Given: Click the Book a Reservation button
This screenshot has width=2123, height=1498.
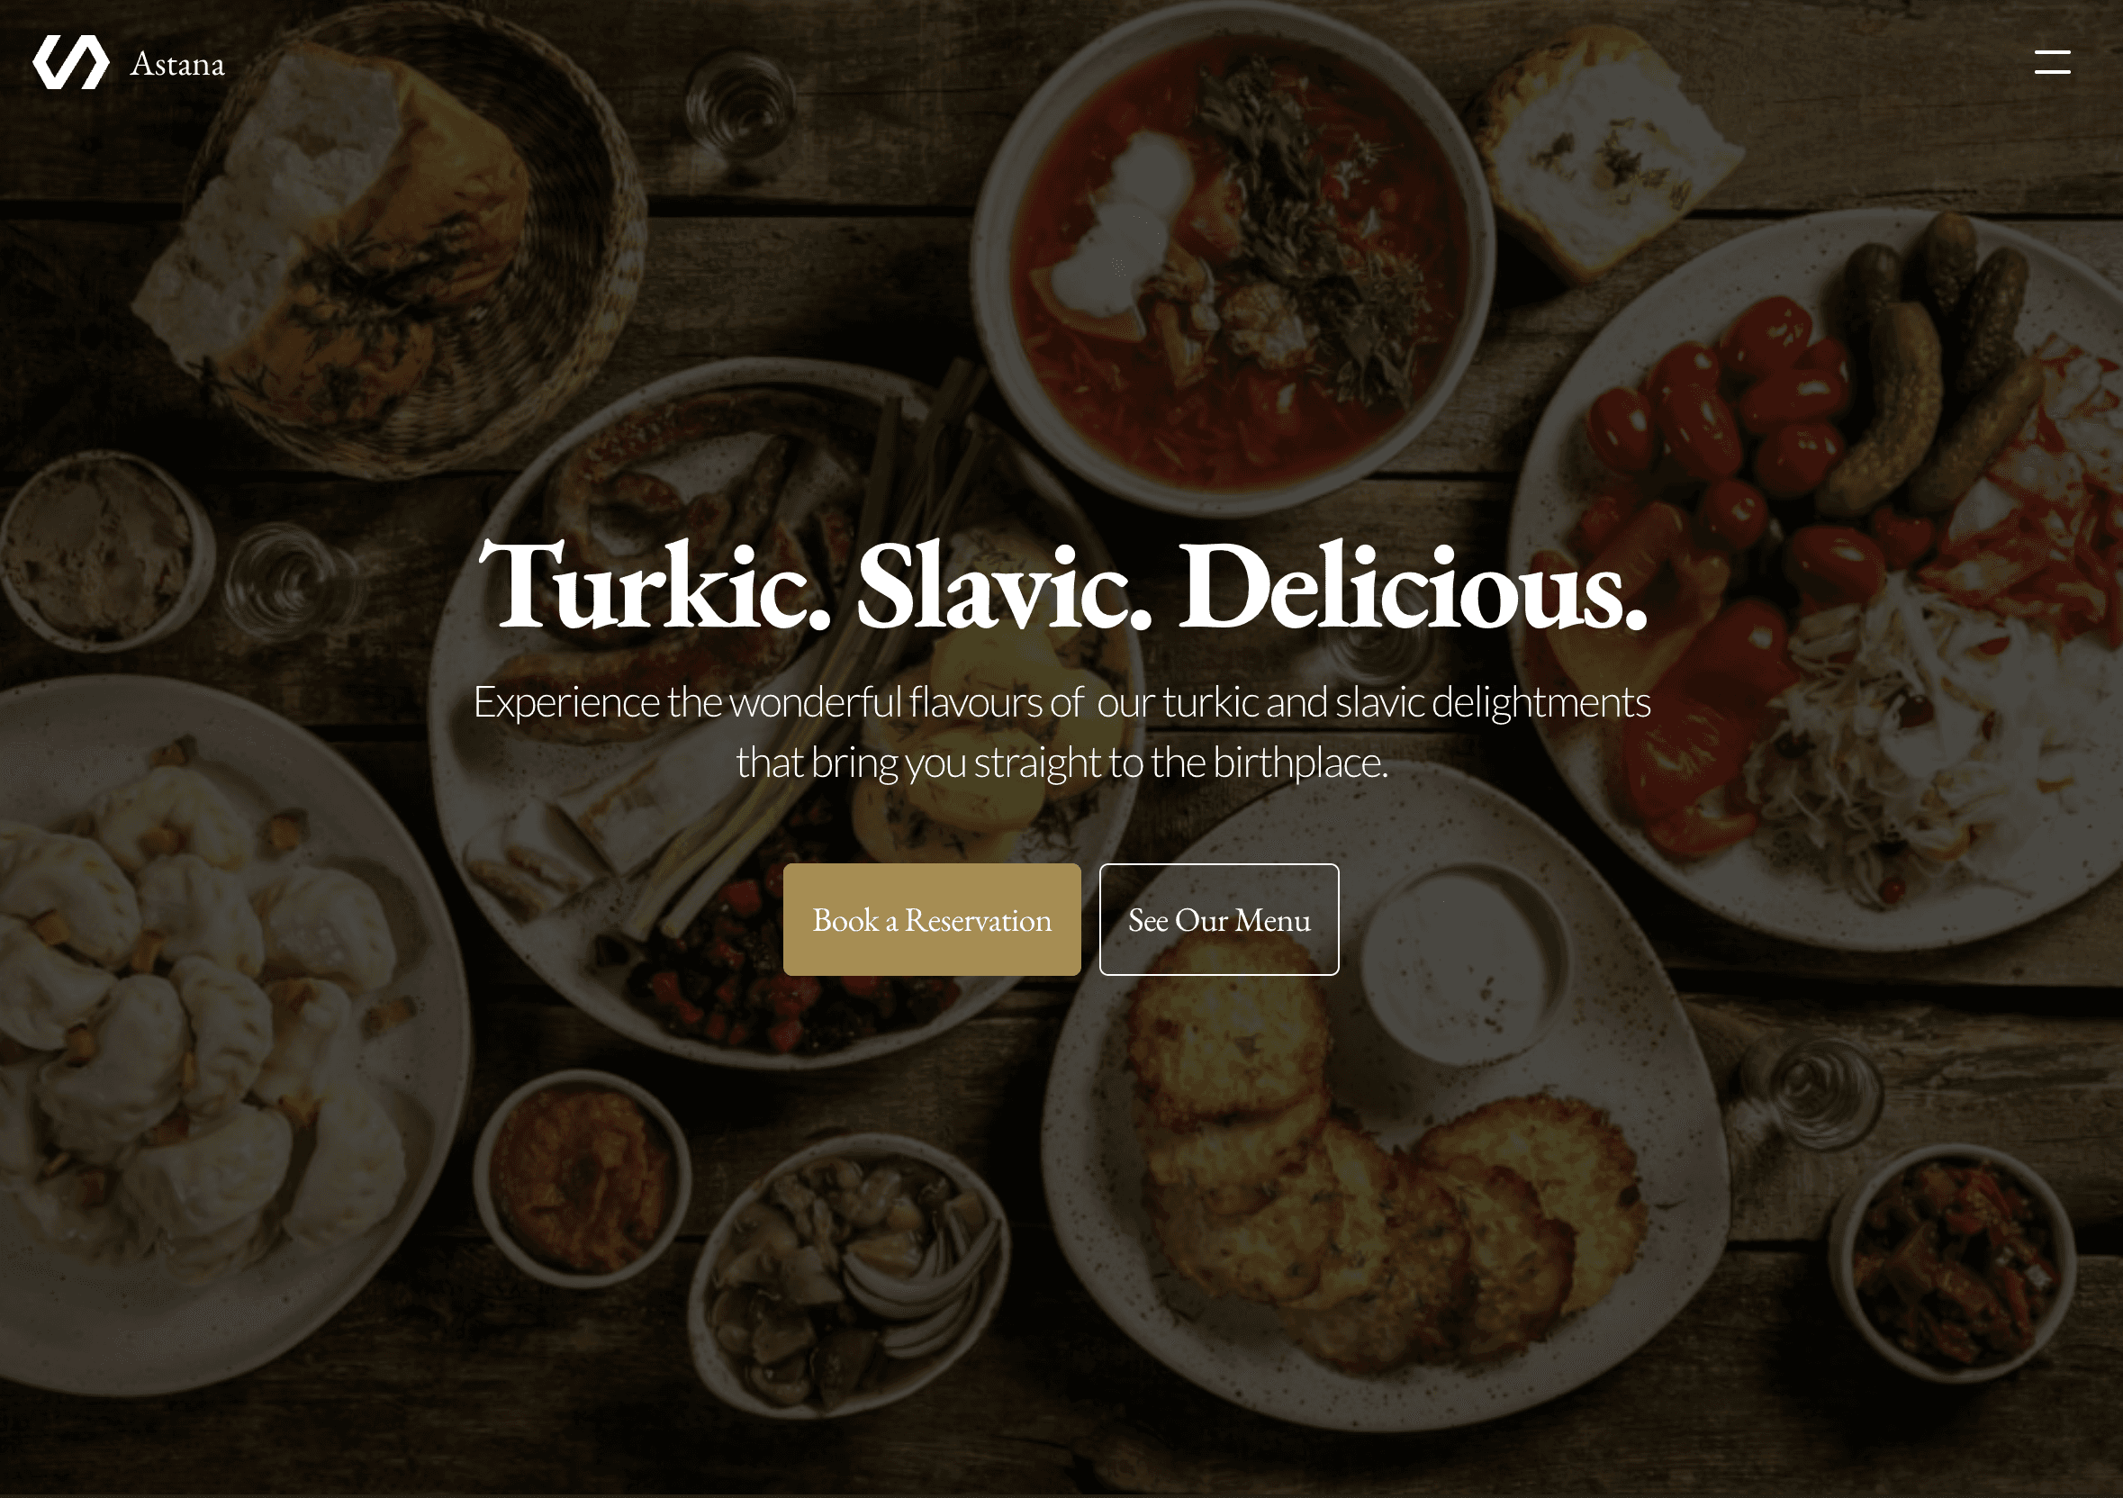Looking at the screenshot, I should click(932, 919).
